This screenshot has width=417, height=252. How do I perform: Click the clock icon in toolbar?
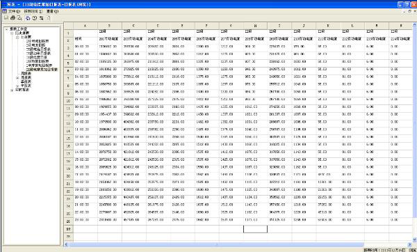click(35, 18)
